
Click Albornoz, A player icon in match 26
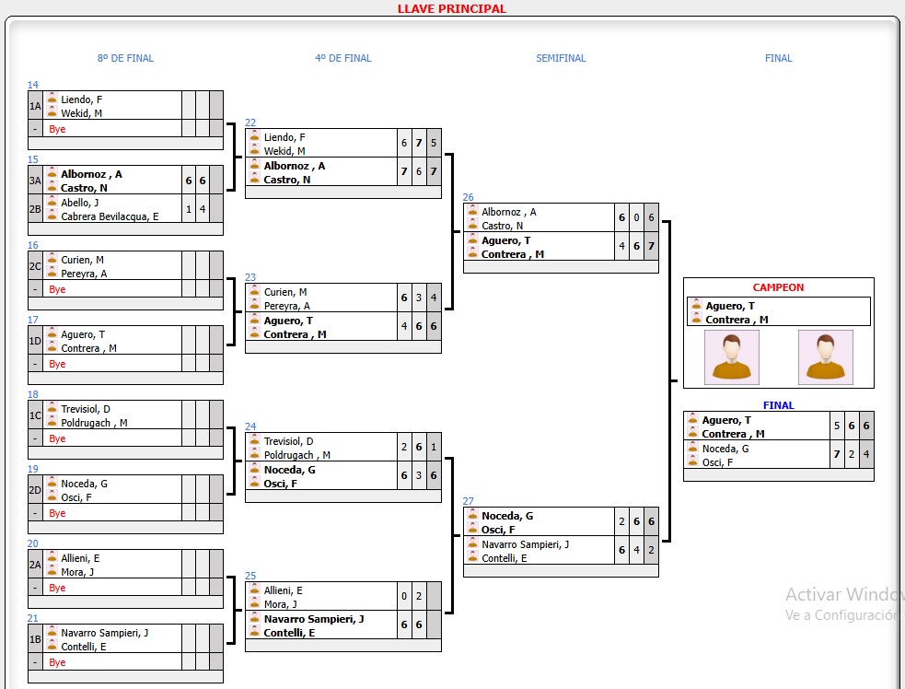(x=472, y=212)
